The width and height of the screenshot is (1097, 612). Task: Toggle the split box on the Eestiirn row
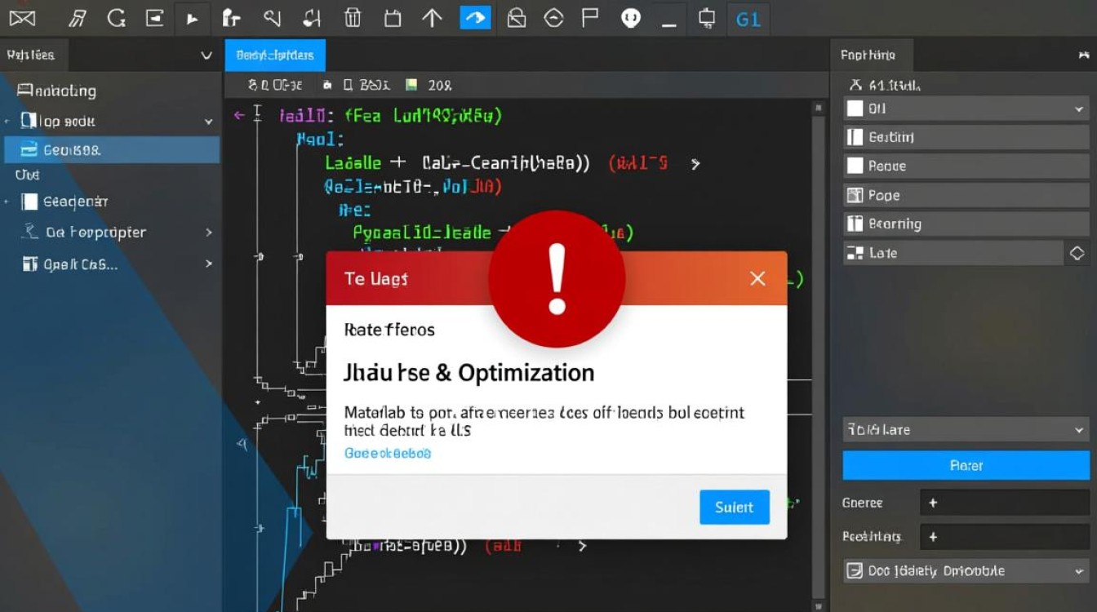click(x=855, y=137)
